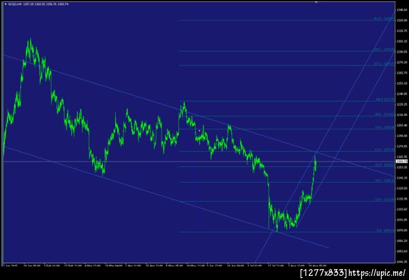Screen dimensions: 409x280
Task: Click the 1253.10 price axis value
Action: click(402, 83)
